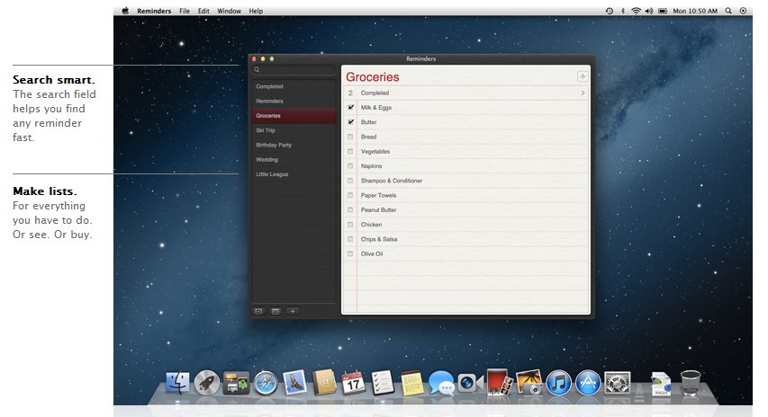Click the search field in the Reminders sidebar

(294, 70)
